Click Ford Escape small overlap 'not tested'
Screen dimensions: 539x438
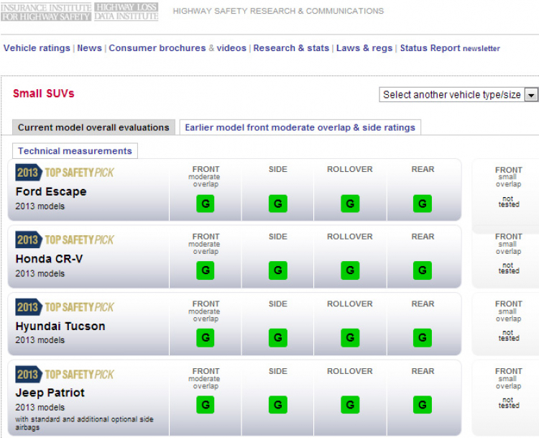click(509, 201)
